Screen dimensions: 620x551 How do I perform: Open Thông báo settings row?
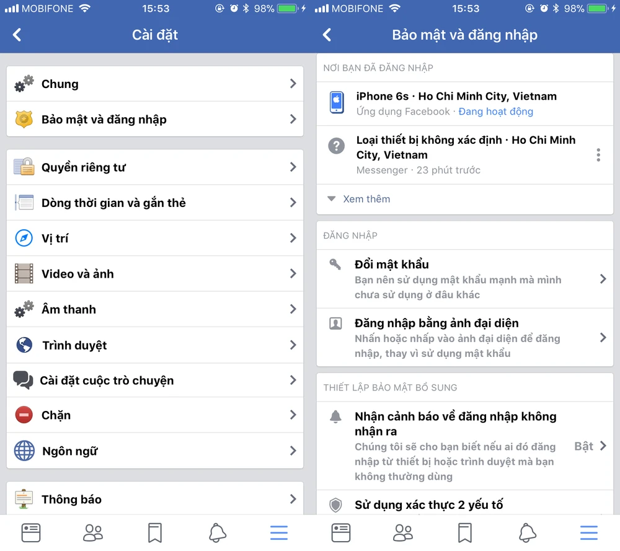(155, 498)
